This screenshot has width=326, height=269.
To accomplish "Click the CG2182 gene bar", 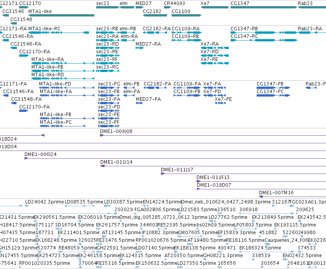I will [155, 15].
